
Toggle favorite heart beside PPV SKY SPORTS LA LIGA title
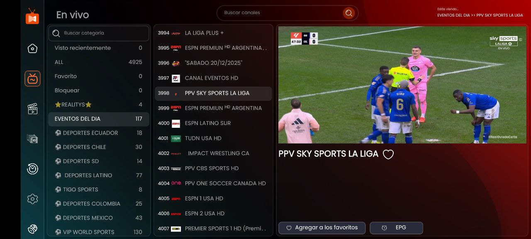(x=388, y=154)
